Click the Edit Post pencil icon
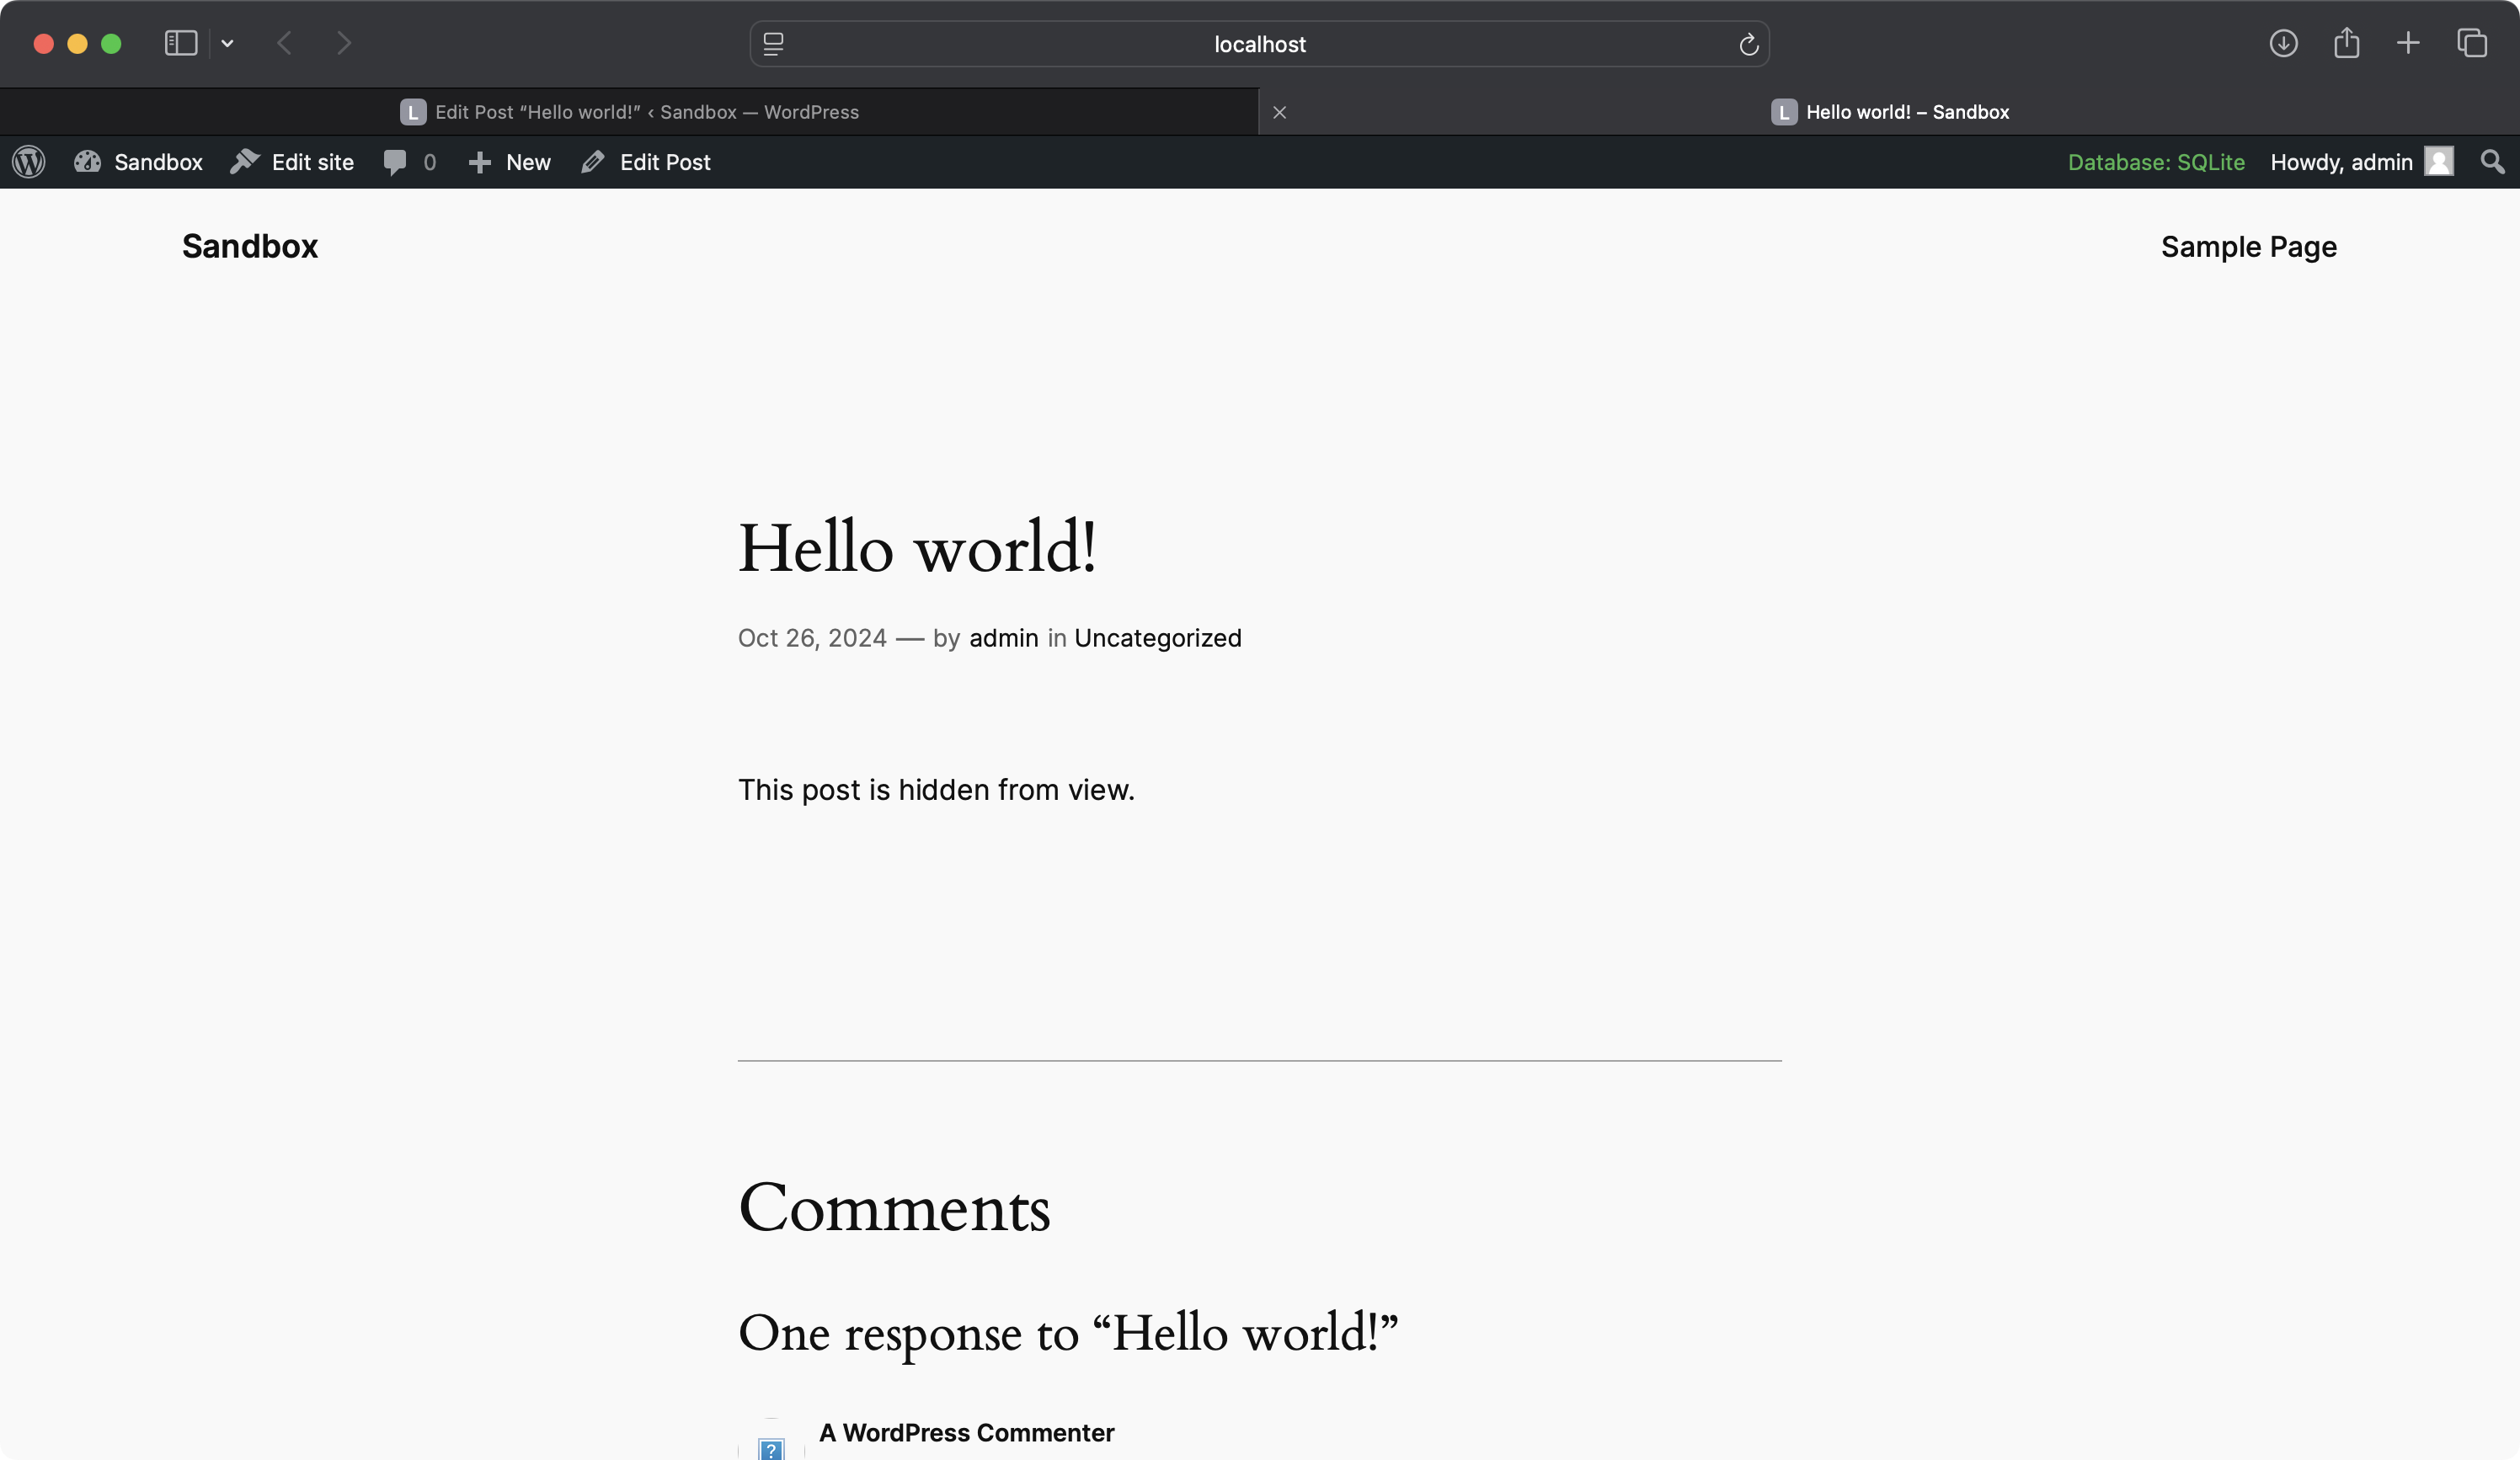 [x=593, y=160]
